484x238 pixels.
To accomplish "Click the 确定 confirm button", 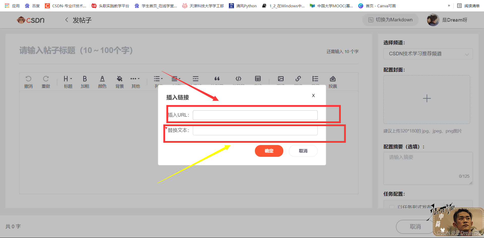I will click(x=269, y=151).
